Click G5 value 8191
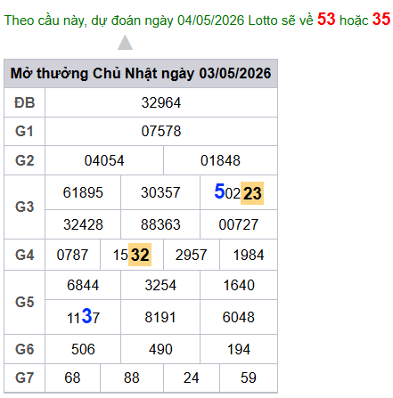Screen dimensions: 393x398 pos(160,317)
